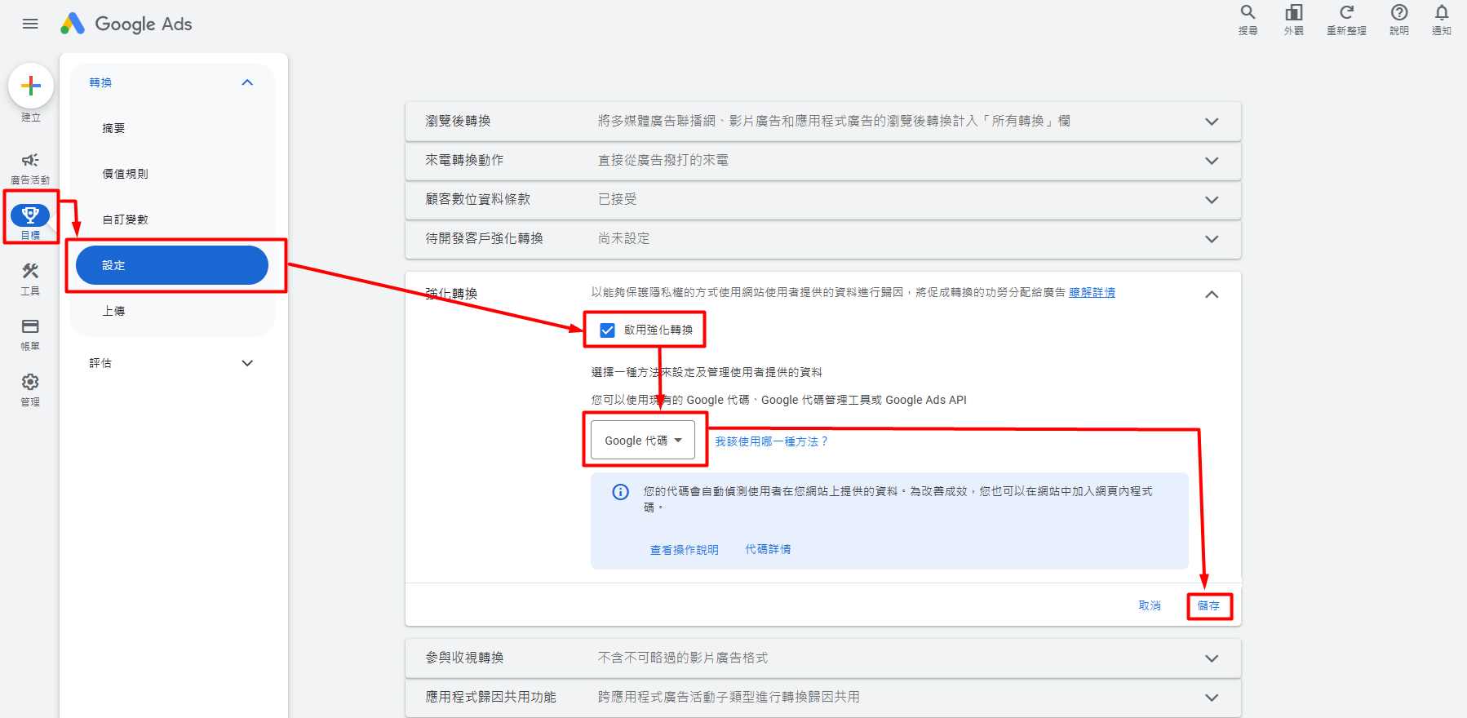This screenshot has width=1467, height=718.
Task: Click the 重新整理 refresh icon
Action: click(x=1346, y=13)
